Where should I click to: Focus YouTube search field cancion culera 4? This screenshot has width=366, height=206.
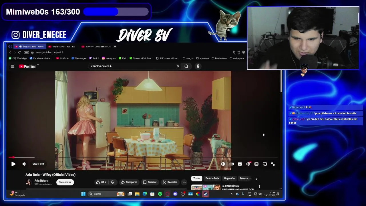click(132, 66)
